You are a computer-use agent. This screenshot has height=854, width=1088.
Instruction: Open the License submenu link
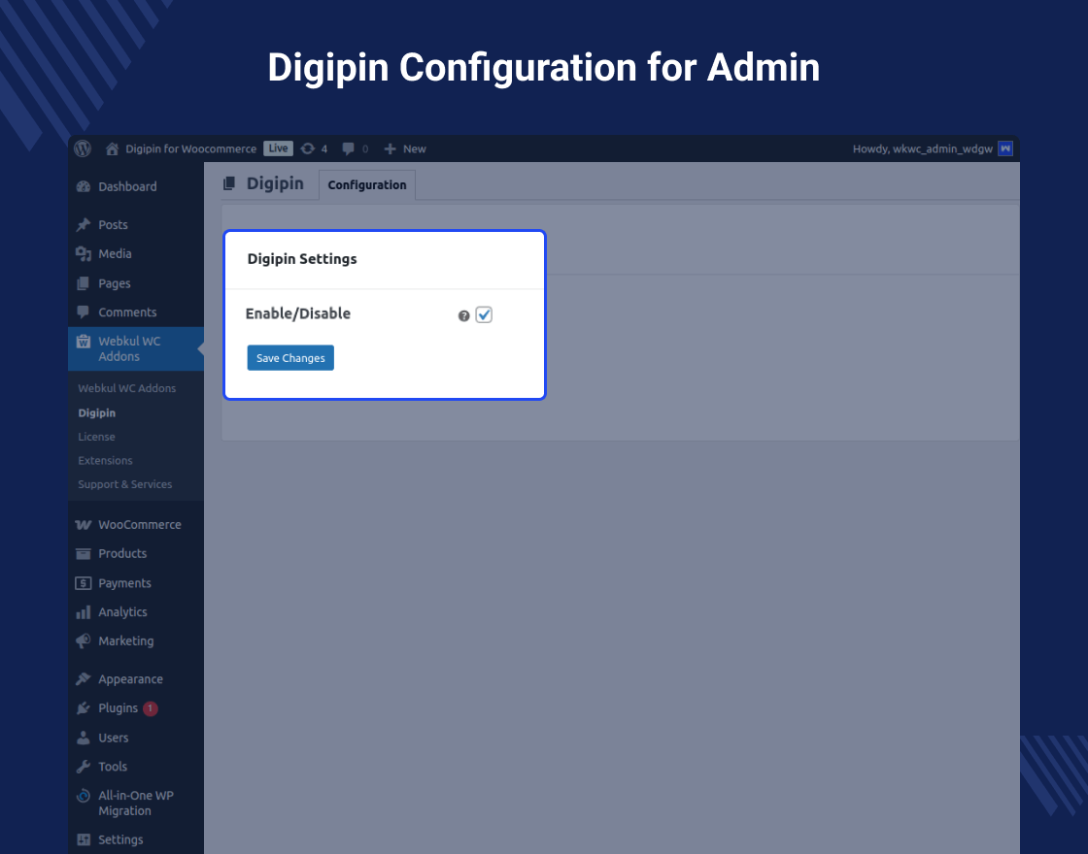pos(96,437)
